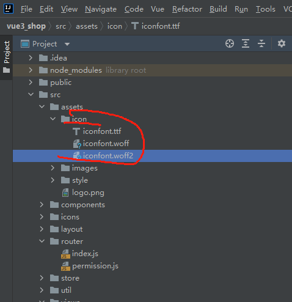Open the Refactor menu

click(x=187, y=9)
